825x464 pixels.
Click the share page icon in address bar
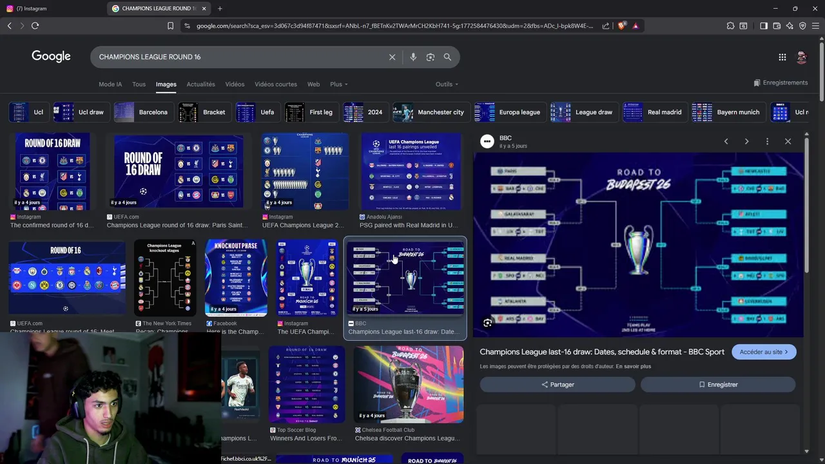coord(606,26)
